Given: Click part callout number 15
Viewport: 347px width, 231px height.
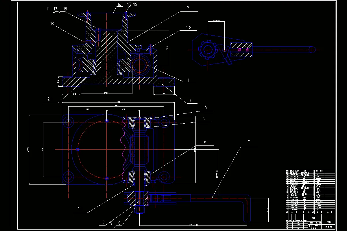Looking at the screenshot, I should tap(129, 4).
